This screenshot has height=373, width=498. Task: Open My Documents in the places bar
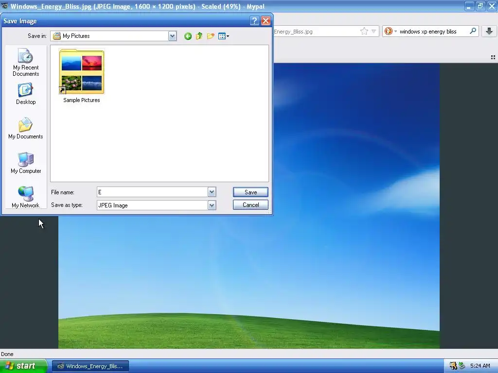[x=26, y=128]
